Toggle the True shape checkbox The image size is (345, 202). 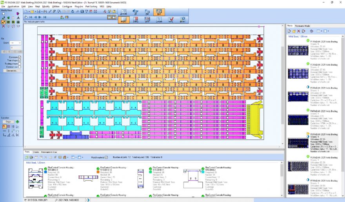[x=20, y=60]
